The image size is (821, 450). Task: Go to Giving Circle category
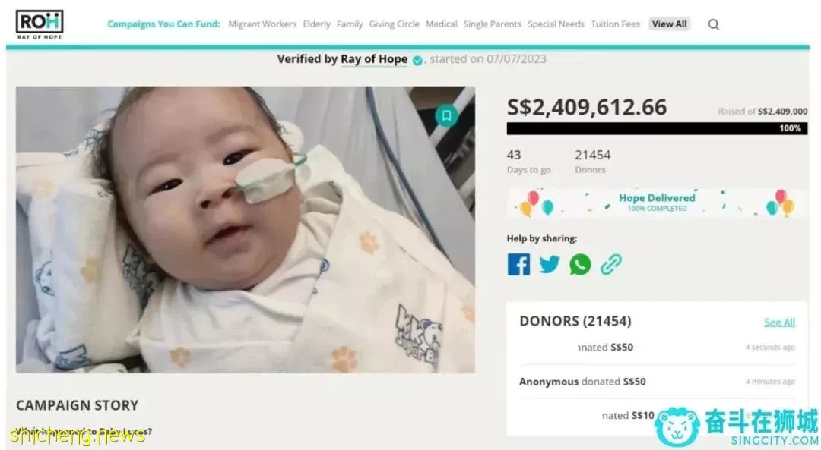(x=395, y=24)
